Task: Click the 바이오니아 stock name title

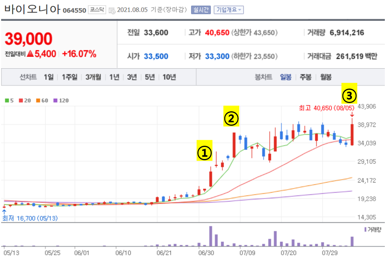Action: tap(32, 9)
